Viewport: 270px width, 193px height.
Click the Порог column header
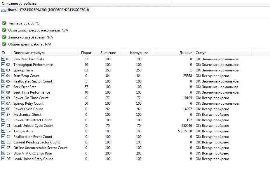86,53
